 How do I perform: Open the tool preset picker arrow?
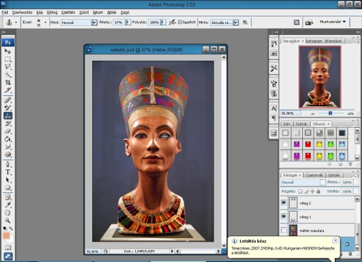[x=16, y=22]
